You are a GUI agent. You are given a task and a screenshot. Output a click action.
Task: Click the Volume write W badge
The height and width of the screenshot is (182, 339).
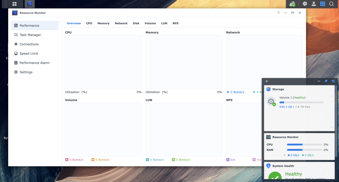pyautogui.click(x=93, y=160)
